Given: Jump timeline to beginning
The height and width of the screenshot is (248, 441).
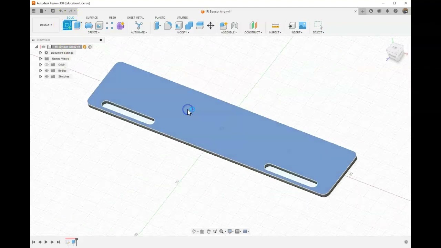Looking at the screenshot, I should 33,242.
